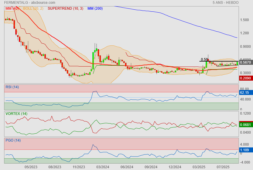This screenshot has height=170, width=253.
Task: Click the 08/2023 date axis label
Action: [x=55, y=167]
